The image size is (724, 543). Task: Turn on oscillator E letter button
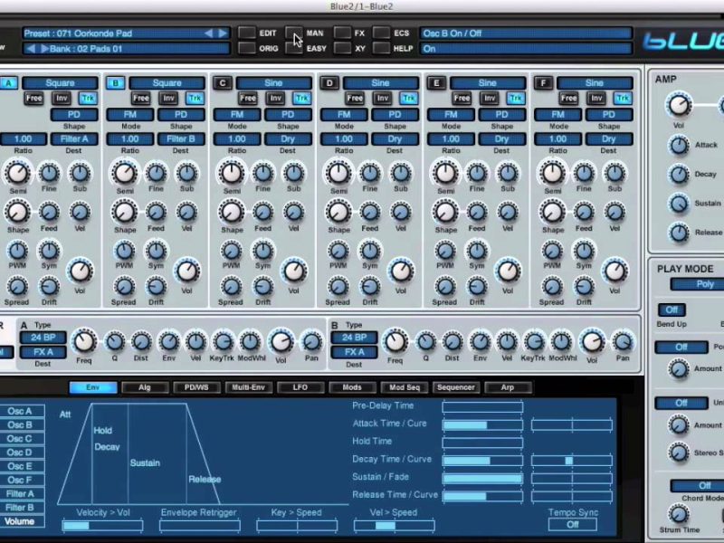436,83
